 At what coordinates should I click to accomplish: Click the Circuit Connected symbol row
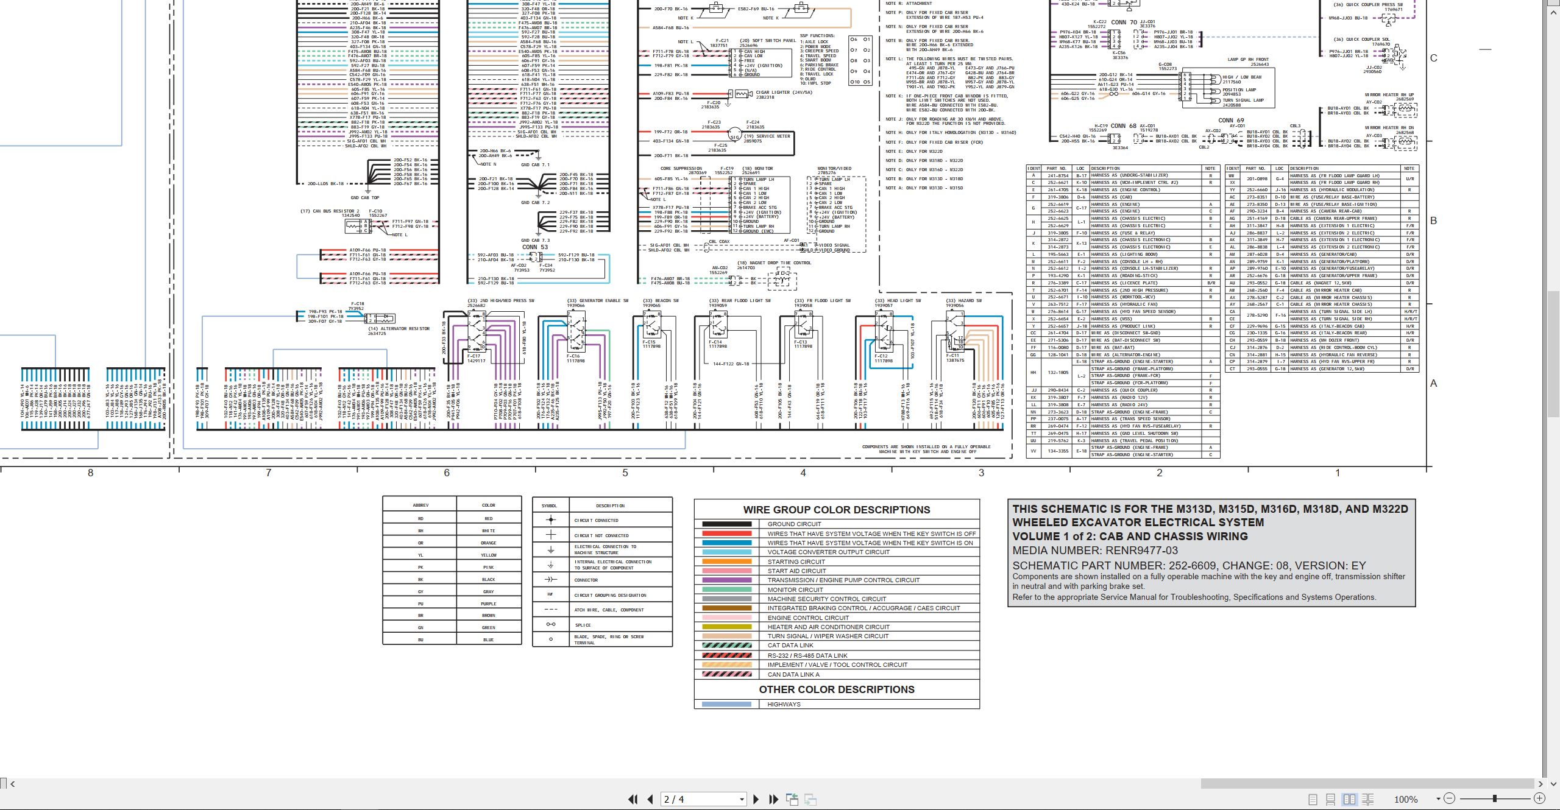(x=602, y=520)
